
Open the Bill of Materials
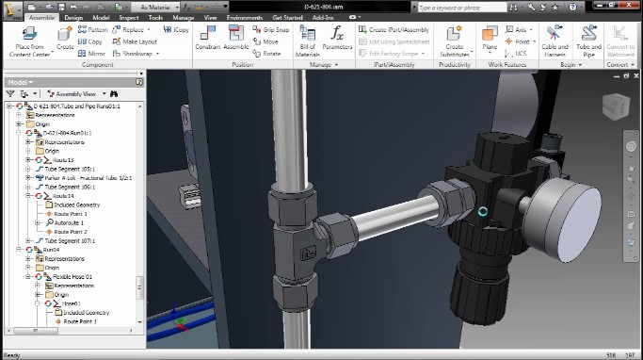307,41
